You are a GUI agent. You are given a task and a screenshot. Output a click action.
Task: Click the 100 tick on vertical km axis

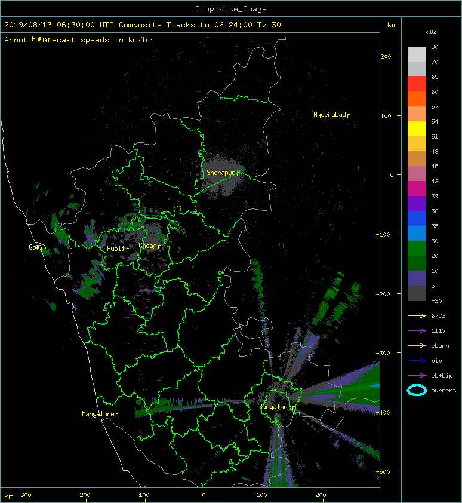coord(386,116)
